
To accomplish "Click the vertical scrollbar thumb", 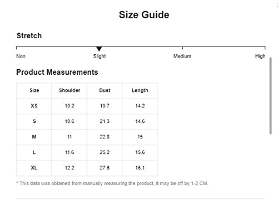I will point(271,96).
